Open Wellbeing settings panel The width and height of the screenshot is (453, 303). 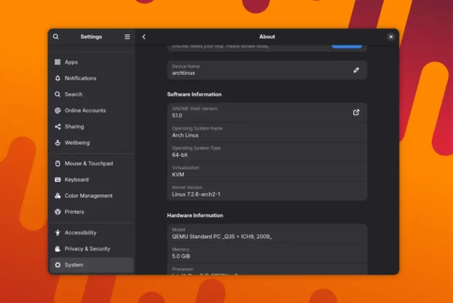[x=92, y=143]
